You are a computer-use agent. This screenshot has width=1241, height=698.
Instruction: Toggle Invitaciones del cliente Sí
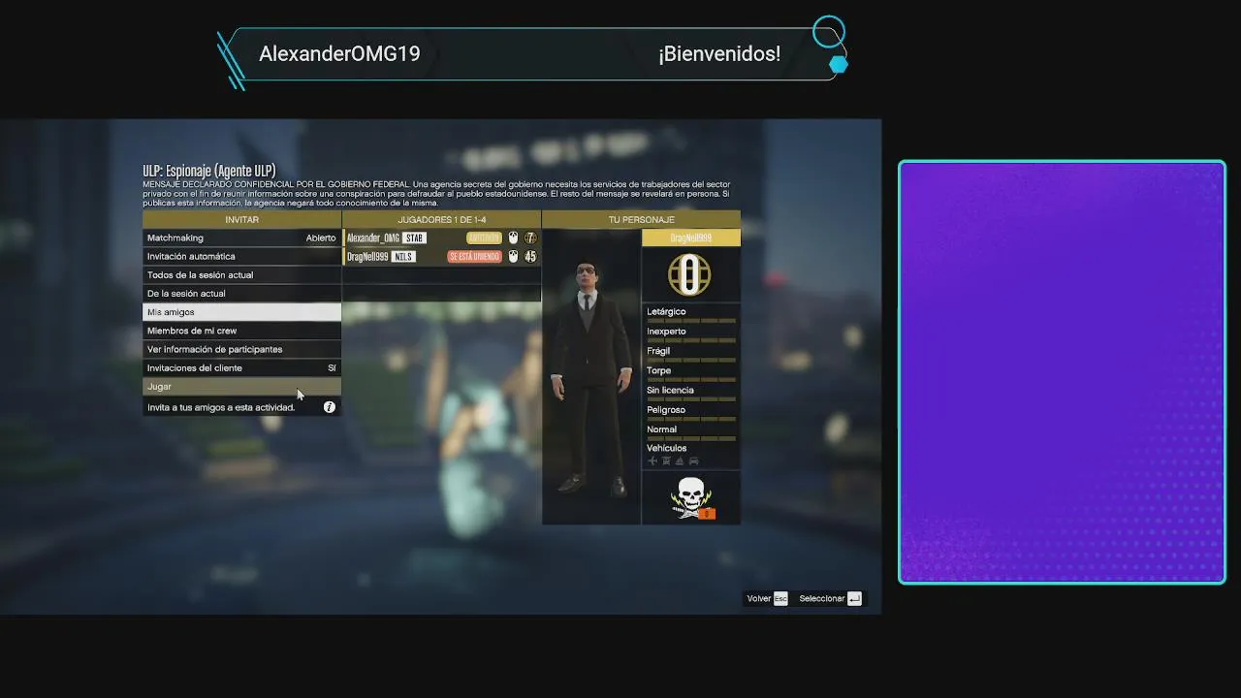pos(241,367)
